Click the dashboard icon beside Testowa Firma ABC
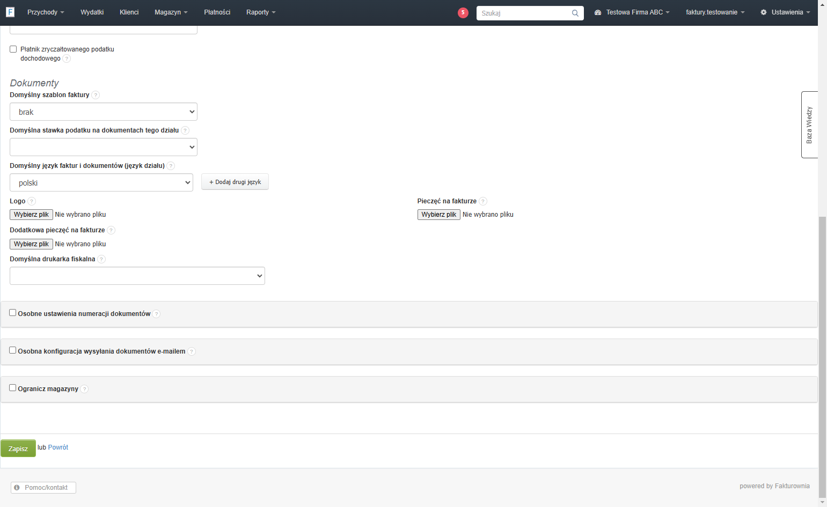827x507 pixels. pyautogui.click(x=598, y=12)
